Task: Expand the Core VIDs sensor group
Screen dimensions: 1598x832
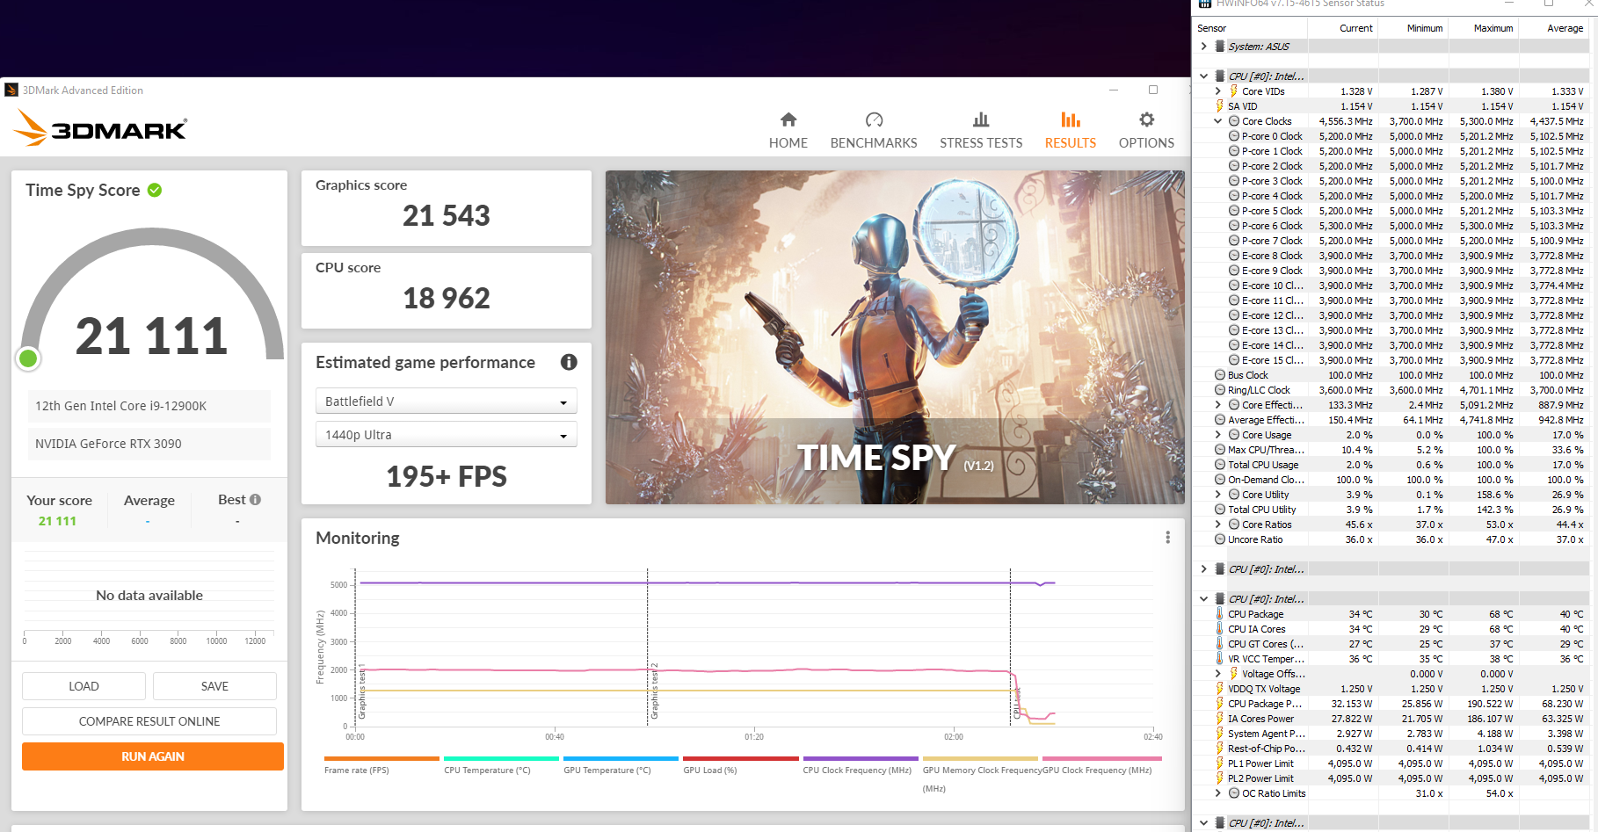Action: (x=1217, y=91)
